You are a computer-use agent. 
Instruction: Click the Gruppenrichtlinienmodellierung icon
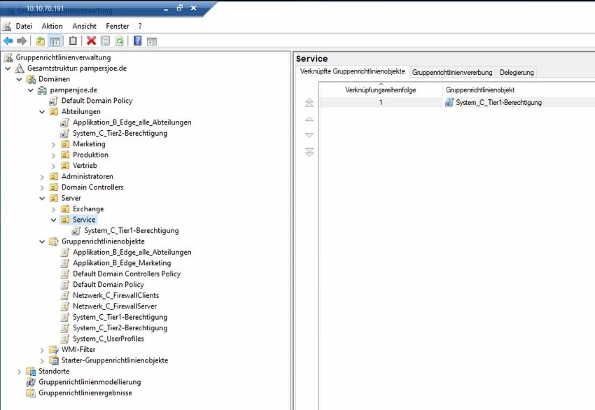click(x=31, y=382)
